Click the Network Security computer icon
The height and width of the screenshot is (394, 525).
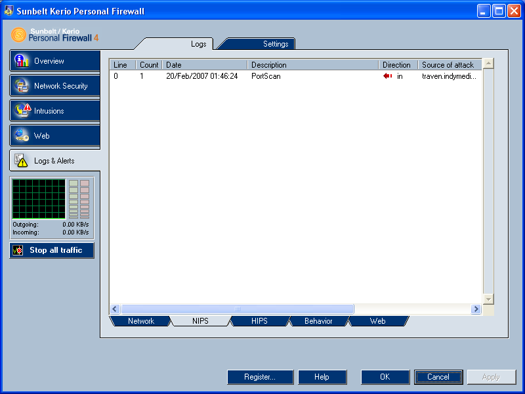coord(22,86)
